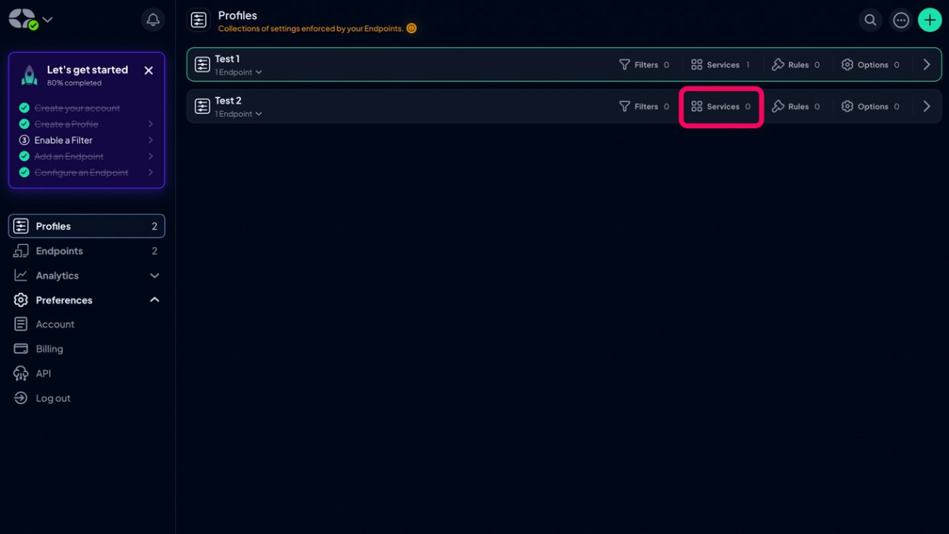Open the notifications bell
The width and height of the screenshot is (949, 534).
click(153, 20)
